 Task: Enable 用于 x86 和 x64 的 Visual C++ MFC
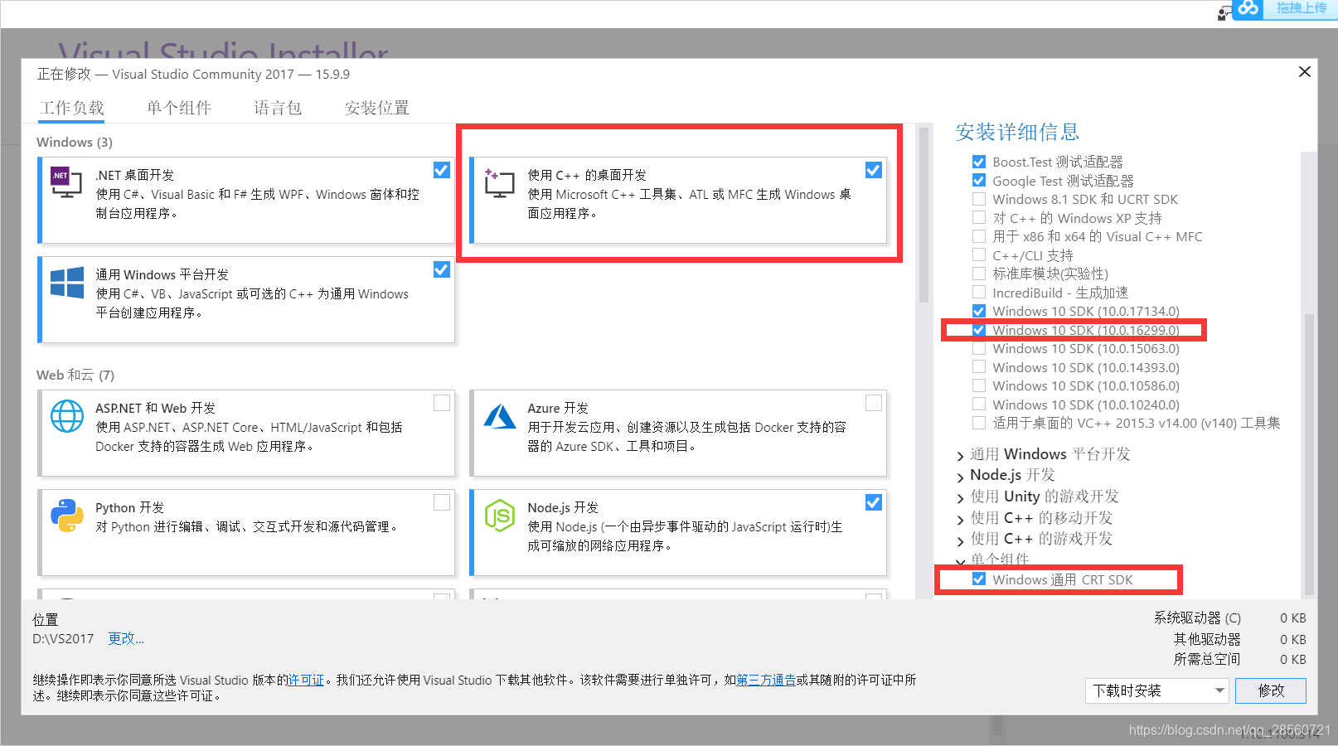click(979, 236)
